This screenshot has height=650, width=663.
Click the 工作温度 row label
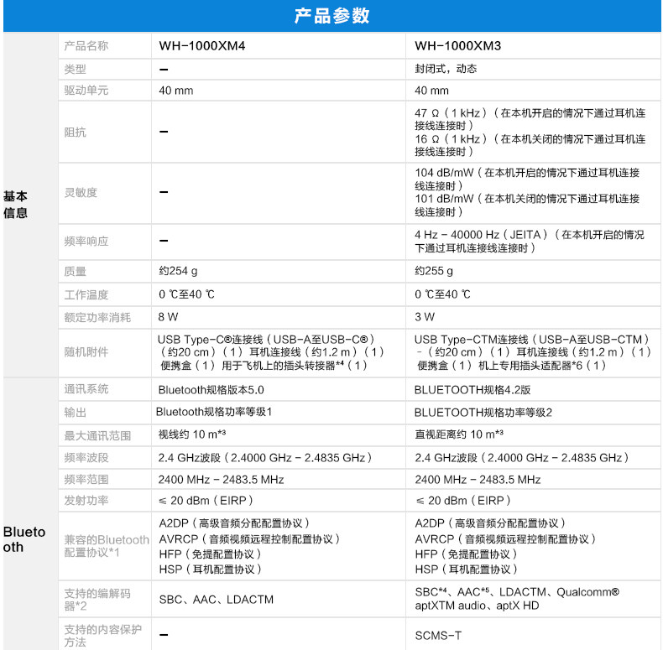pyautogui.click(x=86, y=294)
